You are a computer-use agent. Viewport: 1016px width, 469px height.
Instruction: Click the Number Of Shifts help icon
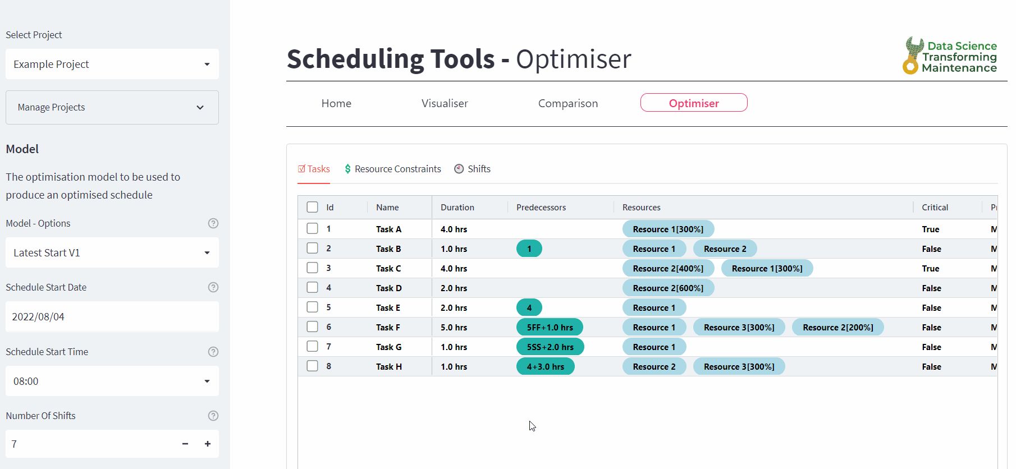213,416
